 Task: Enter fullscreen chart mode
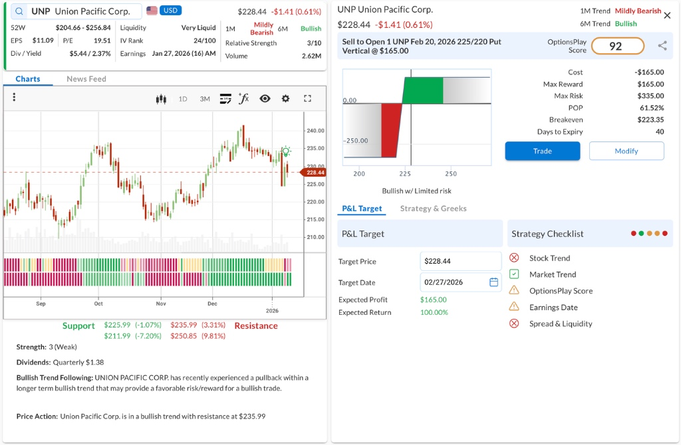(x=307, y=98)
